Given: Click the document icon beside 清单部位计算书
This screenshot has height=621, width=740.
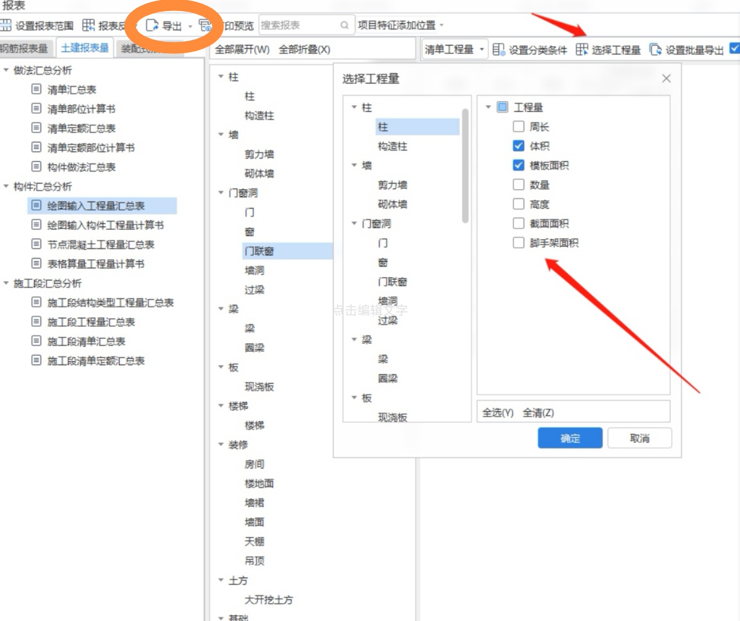Looking at the screenshot, I should click(36, 108).
